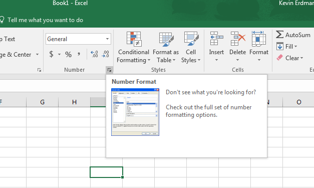Click AutoSum sigma button
This screenshot has height=188, width=314.
click(x=293, y=35)
